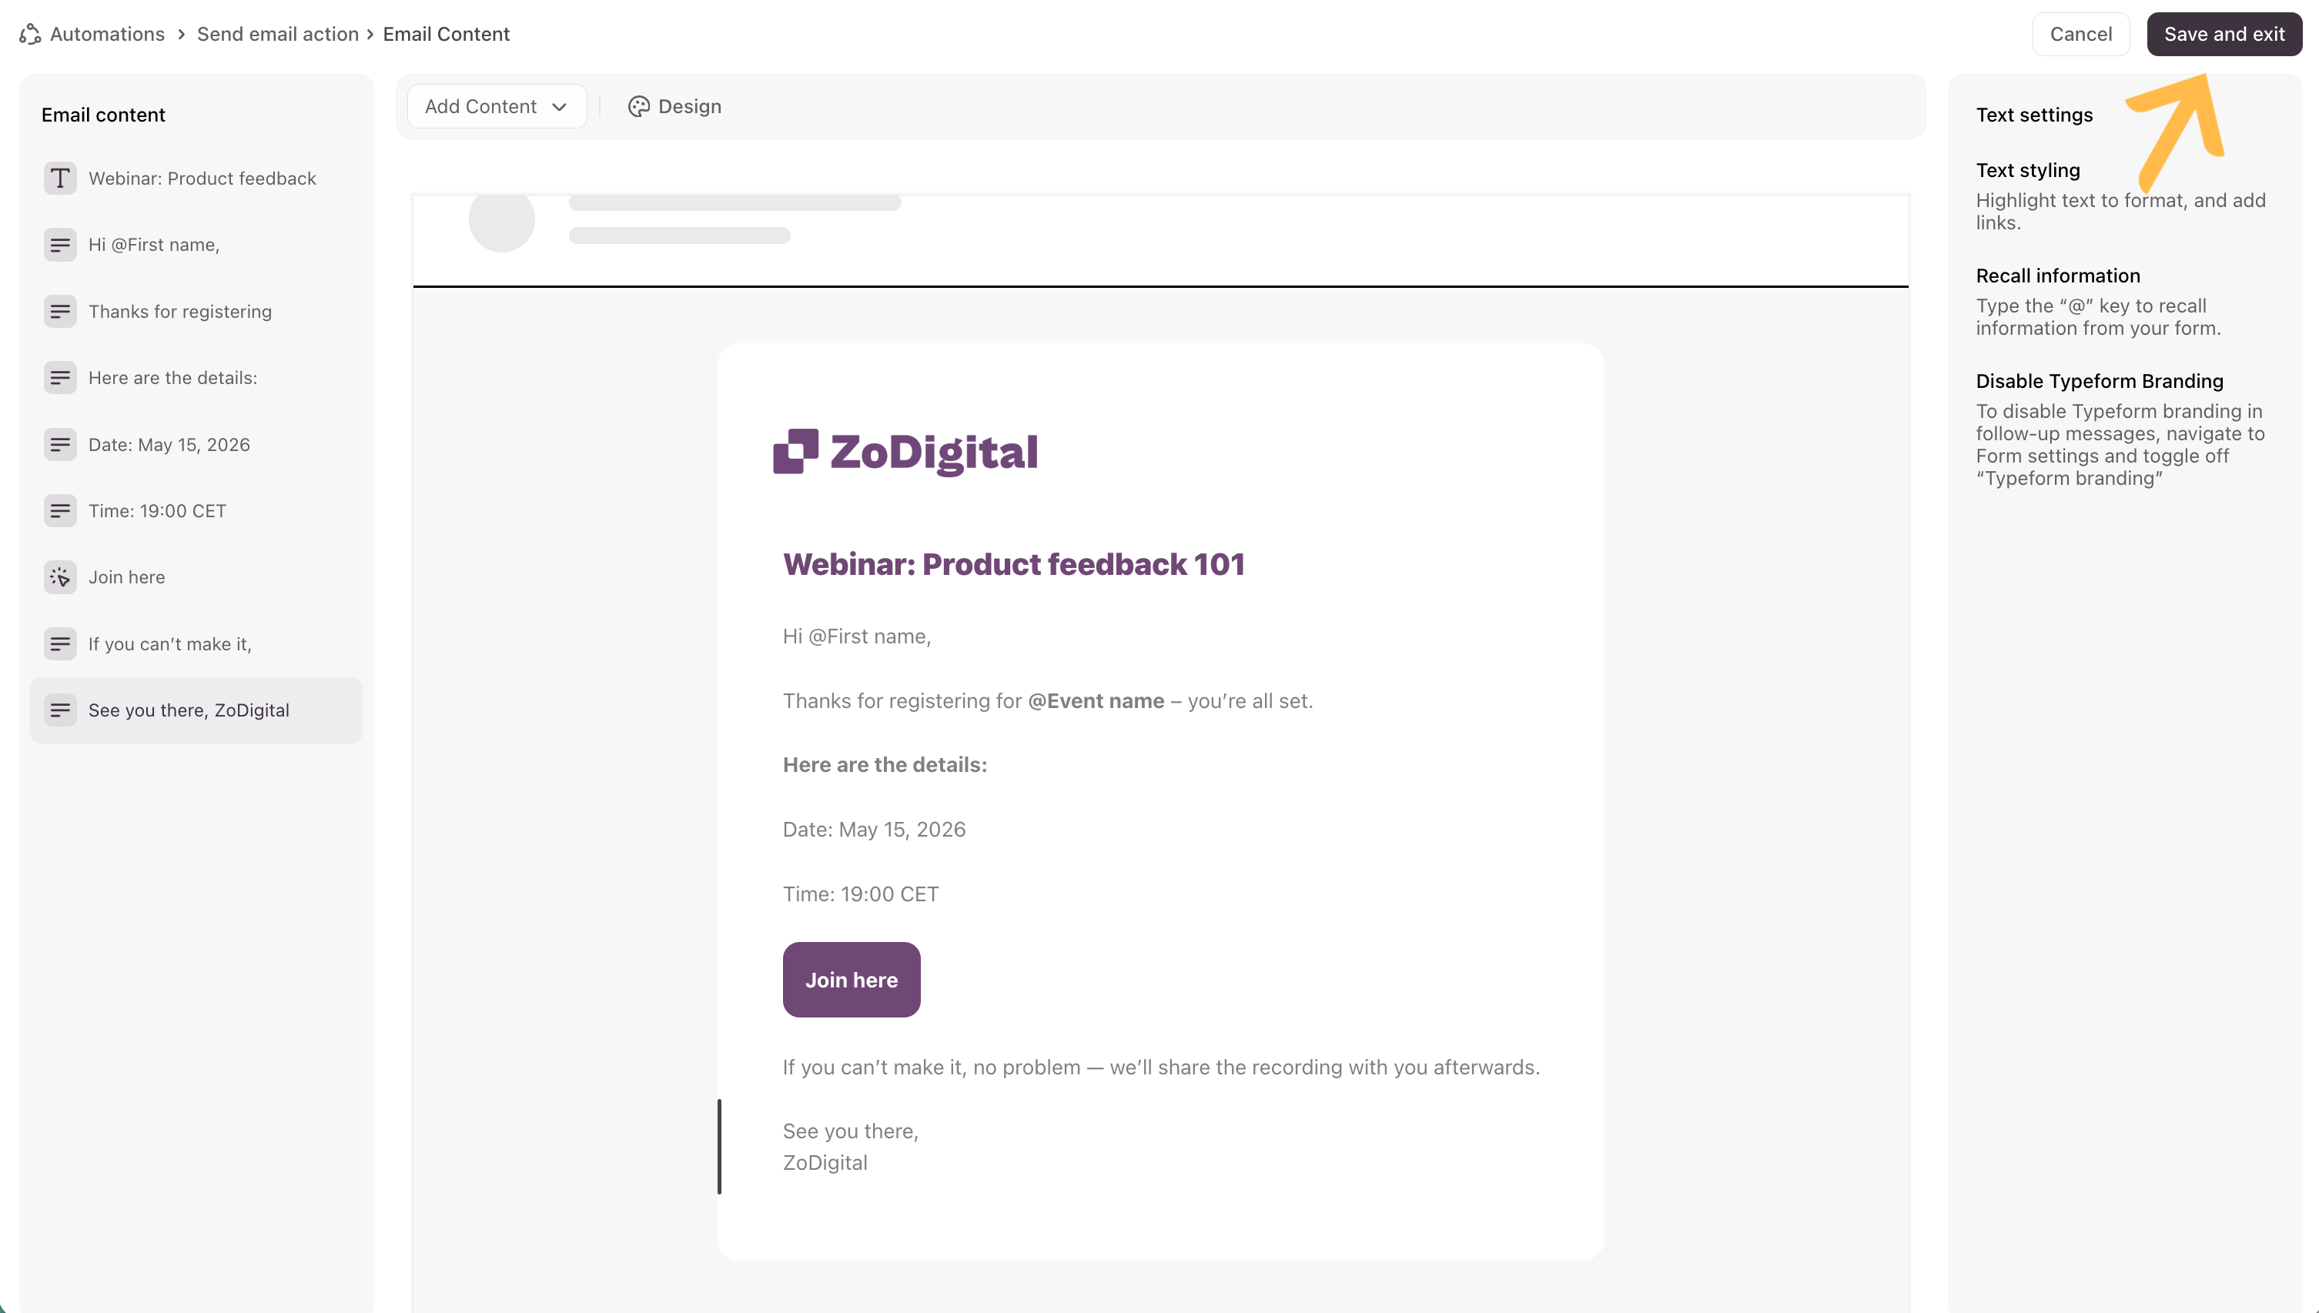Click the Webinar: Product feedback 101 heading
The image size is (2319, 1313).
pos(1013,564)
